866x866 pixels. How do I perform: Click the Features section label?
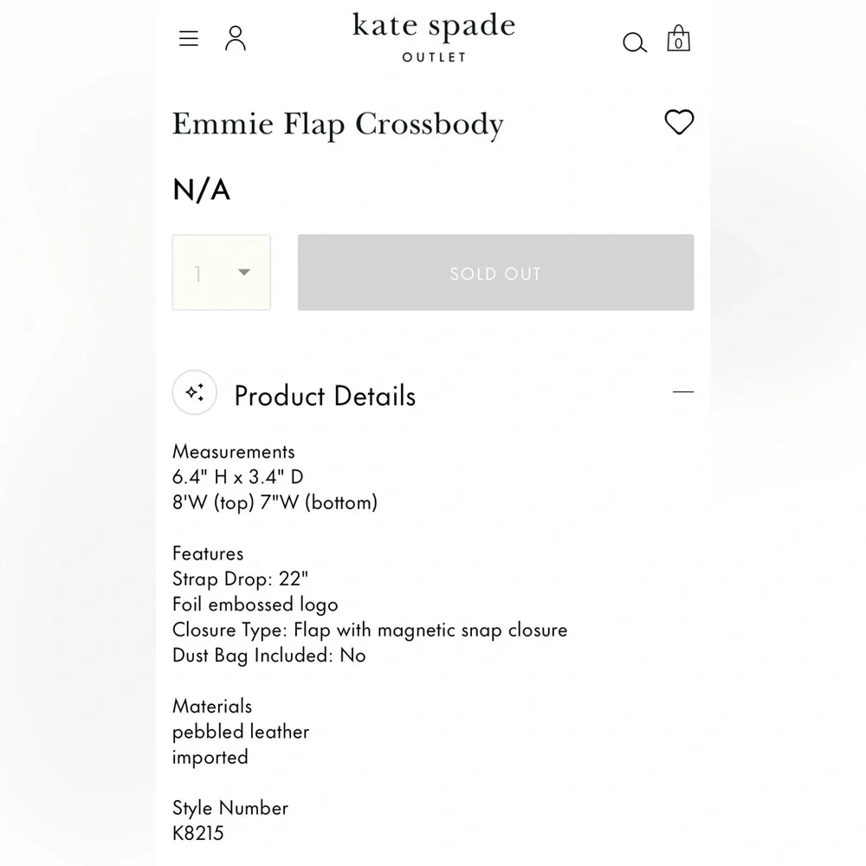(208, 553)
